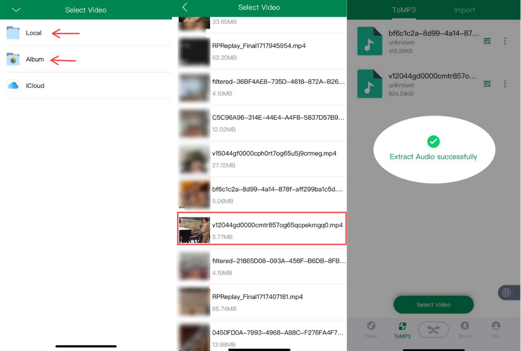The width and height of the screenshot is (521, 351).
Task: Open ToMP3 tab in bottom bar
Action: click(402, 330)
